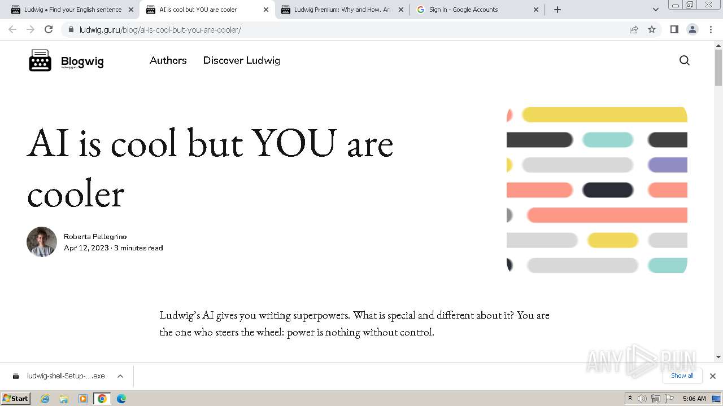Click Roberta Pellegrino's avatar photo
The image size is (723, 406).
(42, 242)
